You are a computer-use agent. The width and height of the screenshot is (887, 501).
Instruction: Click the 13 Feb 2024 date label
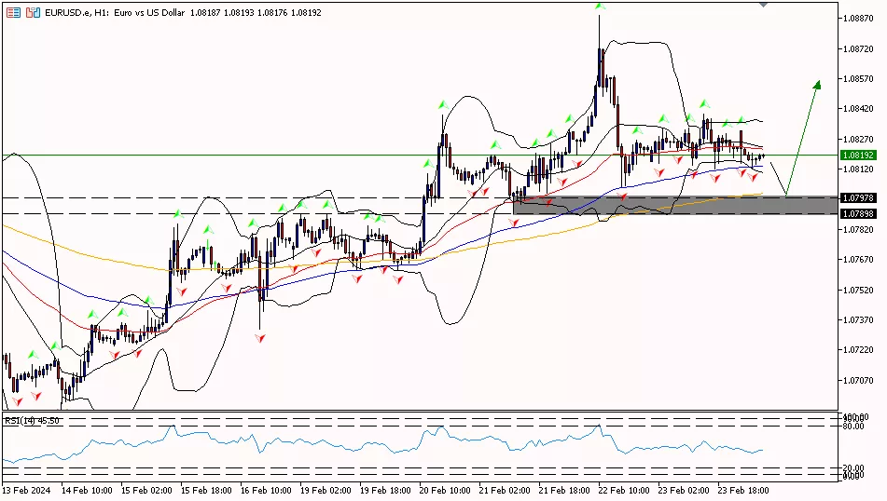pos(26,490)
